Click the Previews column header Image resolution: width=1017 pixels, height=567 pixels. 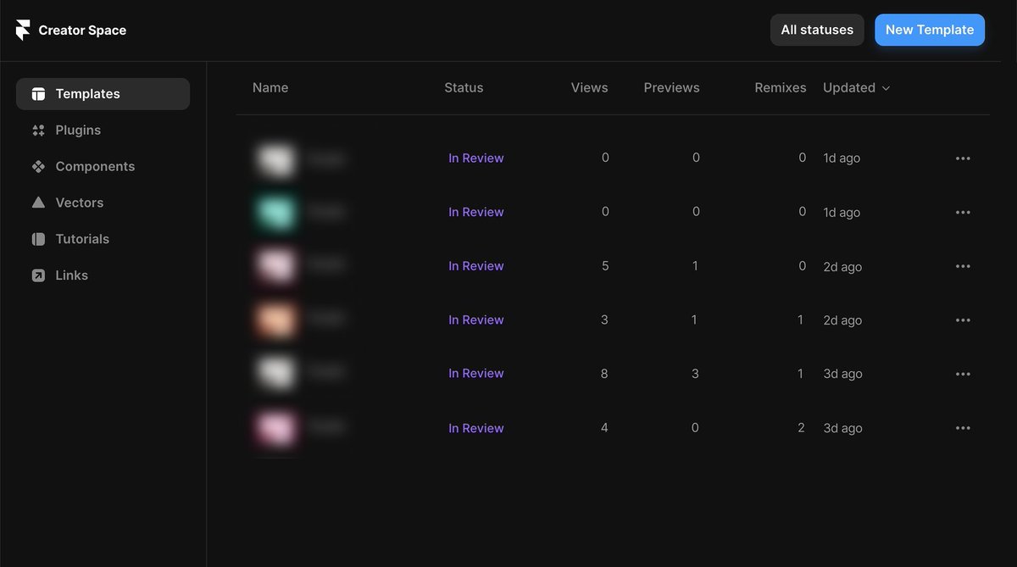pyautogui.click(x=672, y=87)
